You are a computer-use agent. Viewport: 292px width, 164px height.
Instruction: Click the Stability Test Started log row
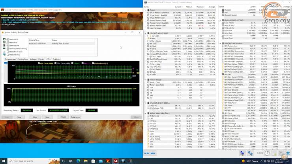[62, 43]
